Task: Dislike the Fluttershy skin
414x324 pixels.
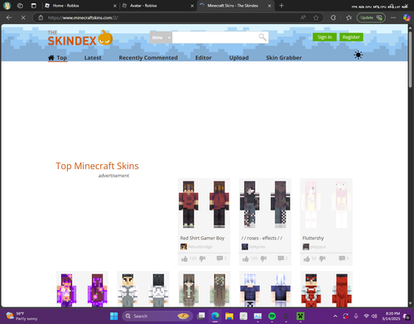Action: (322, 259)
